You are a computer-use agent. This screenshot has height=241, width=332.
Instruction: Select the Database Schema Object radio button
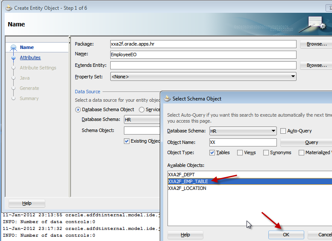click(x=78, y=110)
